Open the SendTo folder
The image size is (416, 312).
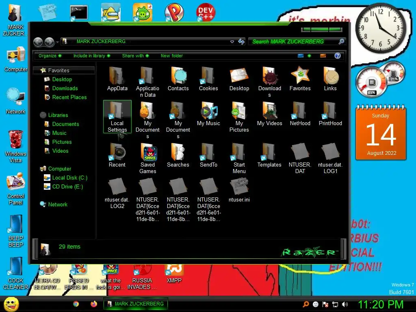tap(208, 156)
